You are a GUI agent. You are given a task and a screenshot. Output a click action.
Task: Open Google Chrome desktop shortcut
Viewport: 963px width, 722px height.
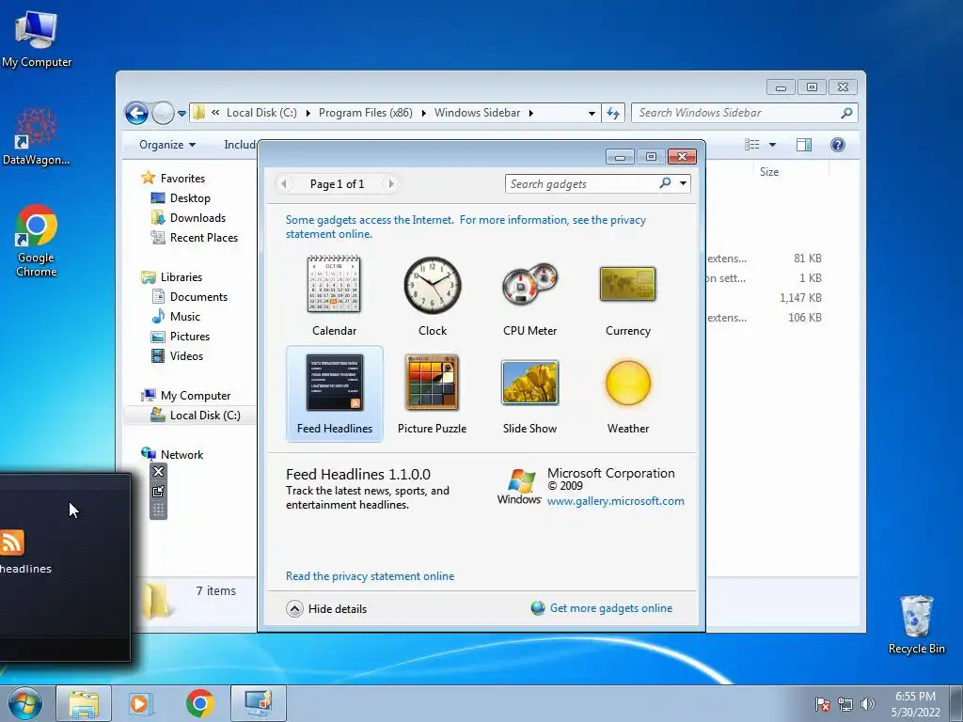click(37, 241)
